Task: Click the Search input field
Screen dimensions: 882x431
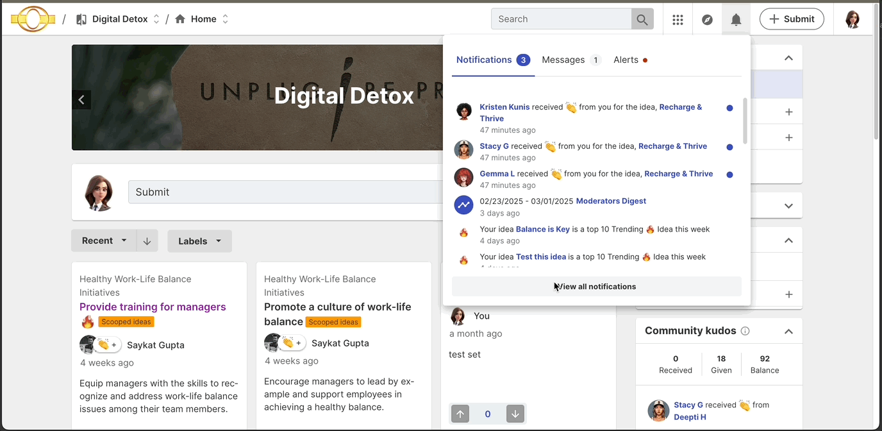Action: pos(562,19)
